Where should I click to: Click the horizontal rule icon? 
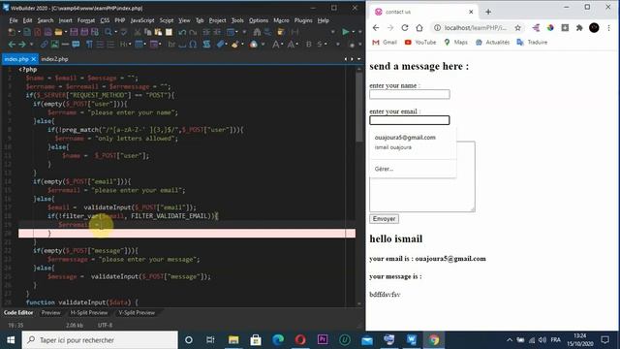pos(65,45)
